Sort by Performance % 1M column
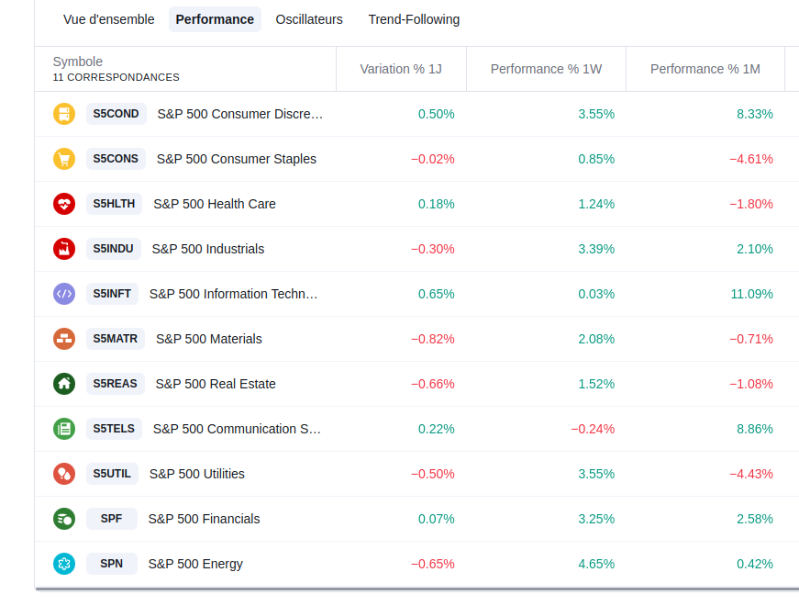The width and height of the screenshot is (799, 606). 705,69
